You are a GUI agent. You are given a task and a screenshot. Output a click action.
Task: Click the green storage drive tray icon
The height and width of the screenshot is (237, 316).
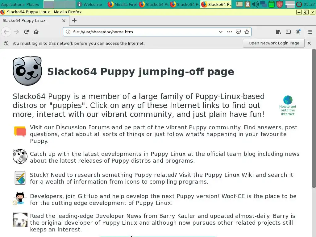(x=272, y=4)
